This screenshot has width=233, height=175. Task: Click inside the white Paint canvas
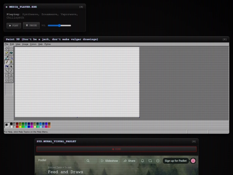pos(77,82)
